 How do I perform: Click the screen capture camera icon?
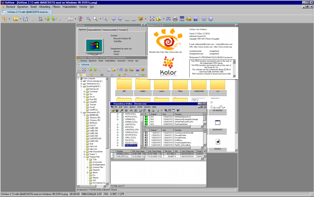point(196,19)
